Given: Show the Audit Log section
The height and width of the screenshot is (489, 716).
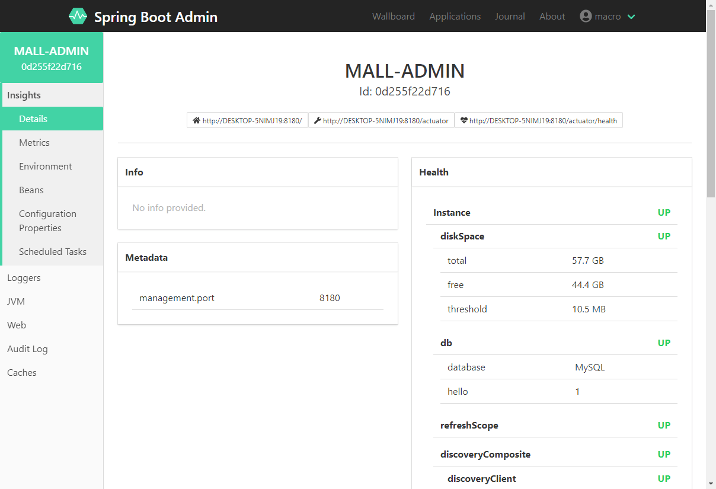Looking at the screenshot, I should tap(27, 349).
